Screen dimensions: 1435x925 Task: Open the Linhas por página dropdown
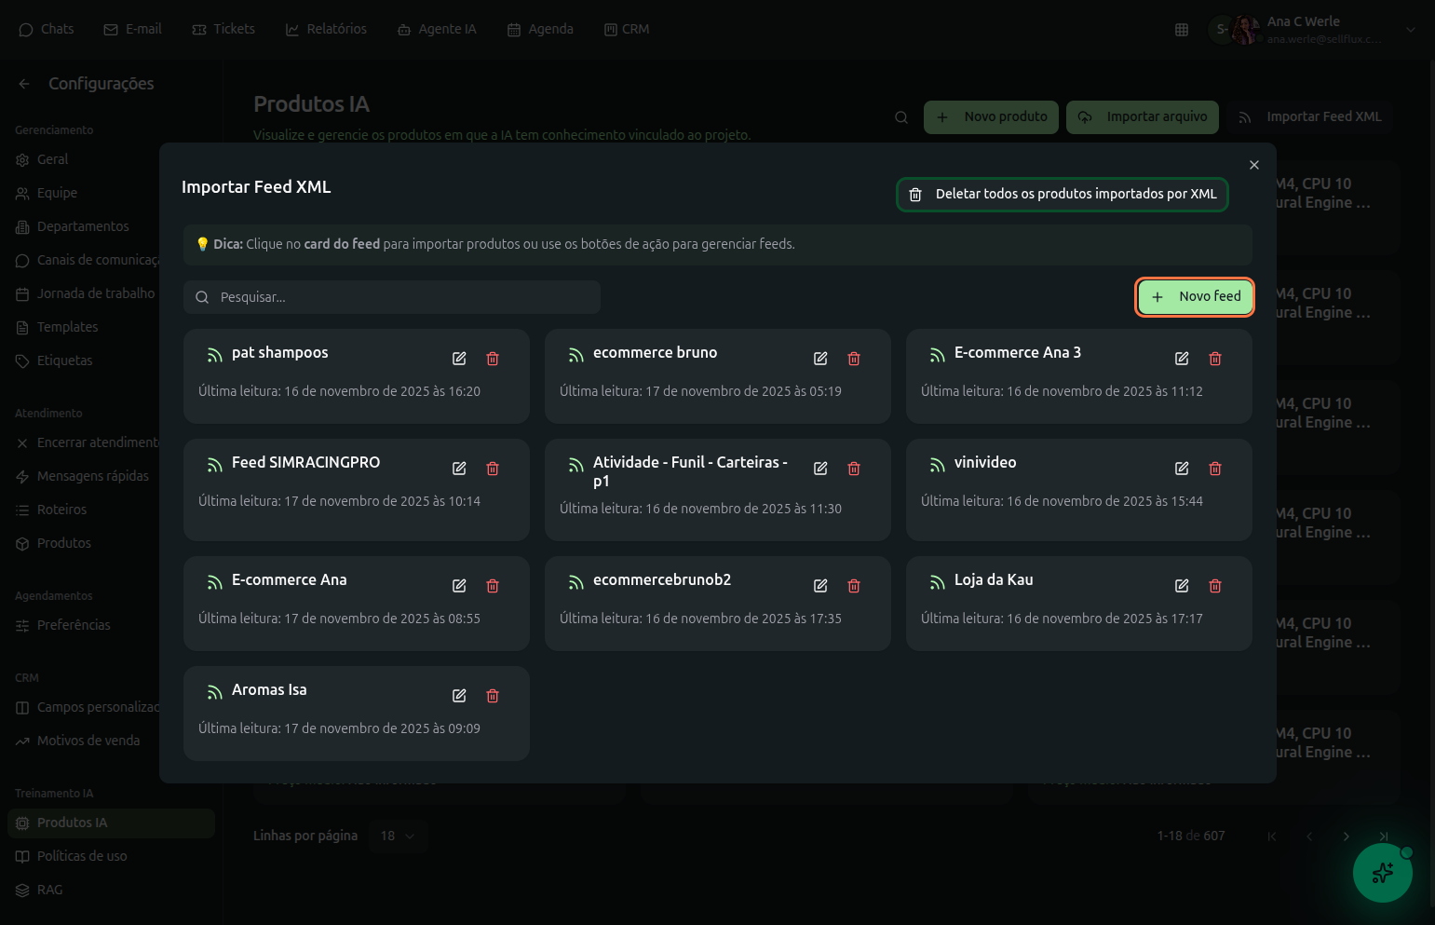tap(398, 836)
